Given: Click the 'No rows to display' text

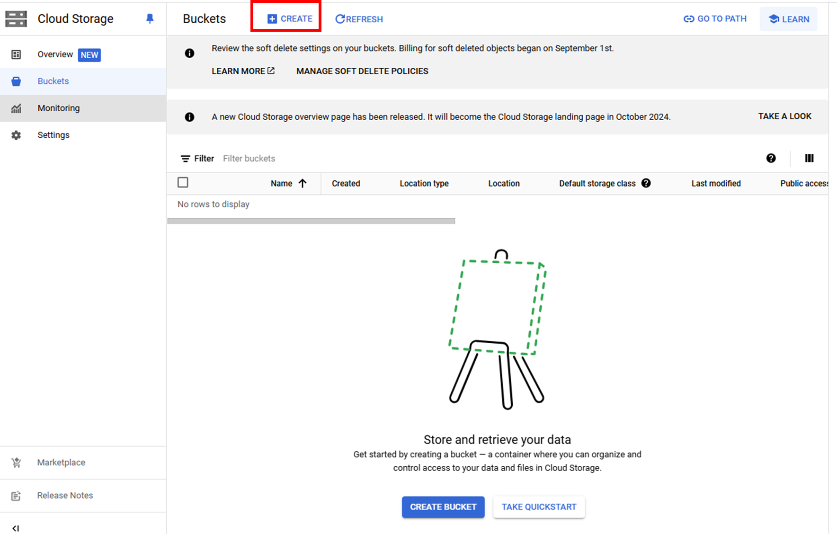Looking at the screenshot, I should point(214,205).
